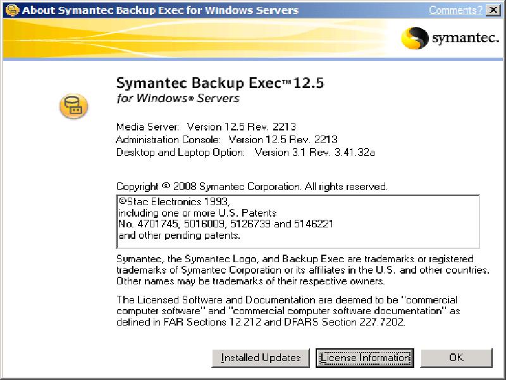Close the About dialog with X button
Screen dimensions: 506x380
click(493, 10)
